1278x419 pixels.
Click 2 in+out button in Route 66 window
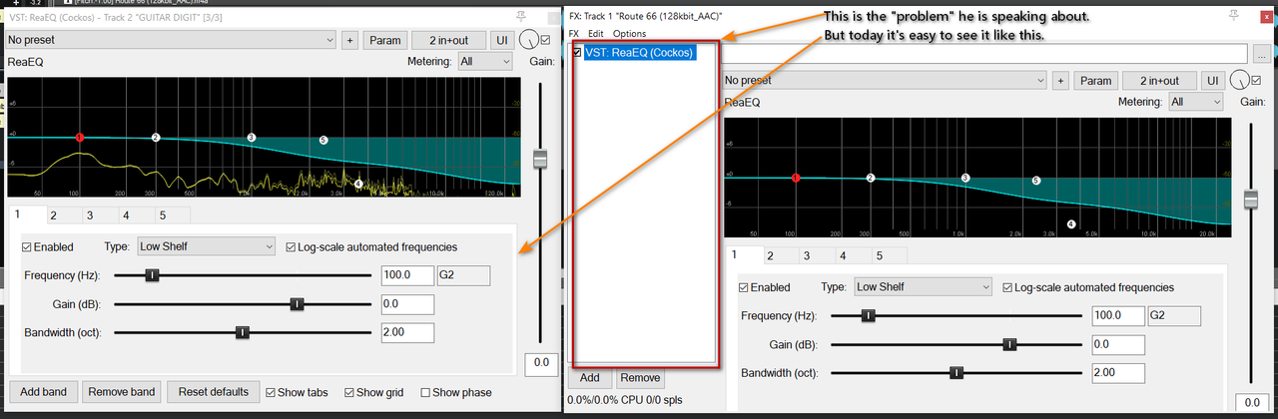[x=1158, y=81]
